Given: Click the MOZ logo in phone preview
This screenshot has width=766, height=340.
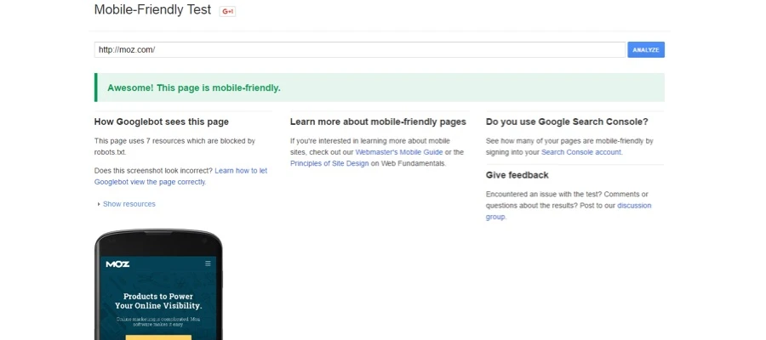Looking at the screenshot, I should pyautogui.click(x=117, y=263).
